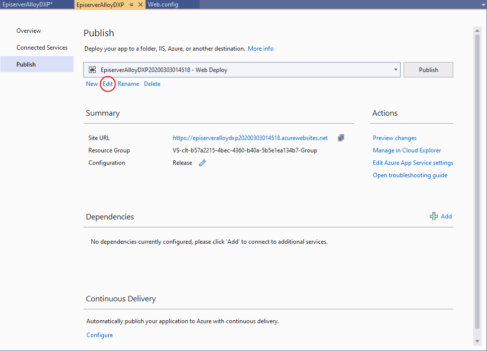Click the vertical scrollbar down arrow
The height and width of the screenshot is (351, 487).
click(x=477, y=341)
